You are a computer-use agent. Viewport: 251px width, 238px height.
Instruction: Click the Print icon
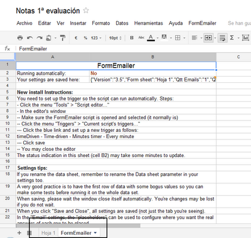coord(20,38)
